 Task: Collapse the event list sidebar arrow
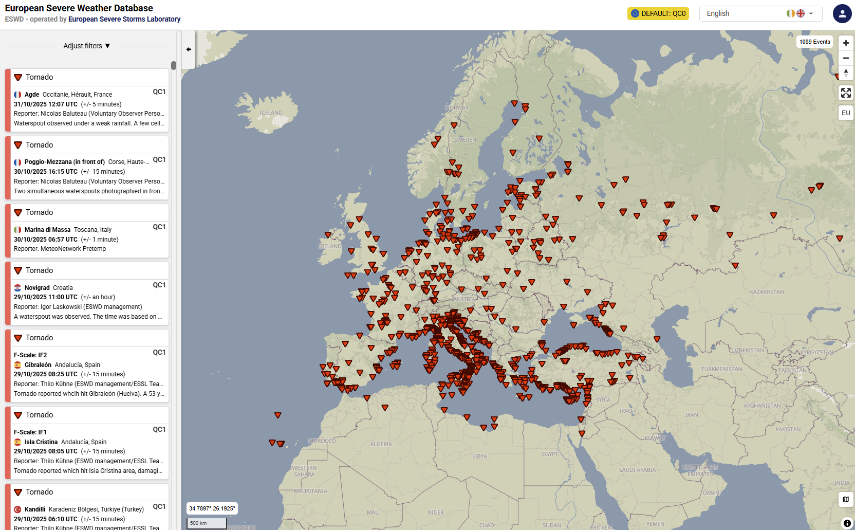tap(189, 49)
